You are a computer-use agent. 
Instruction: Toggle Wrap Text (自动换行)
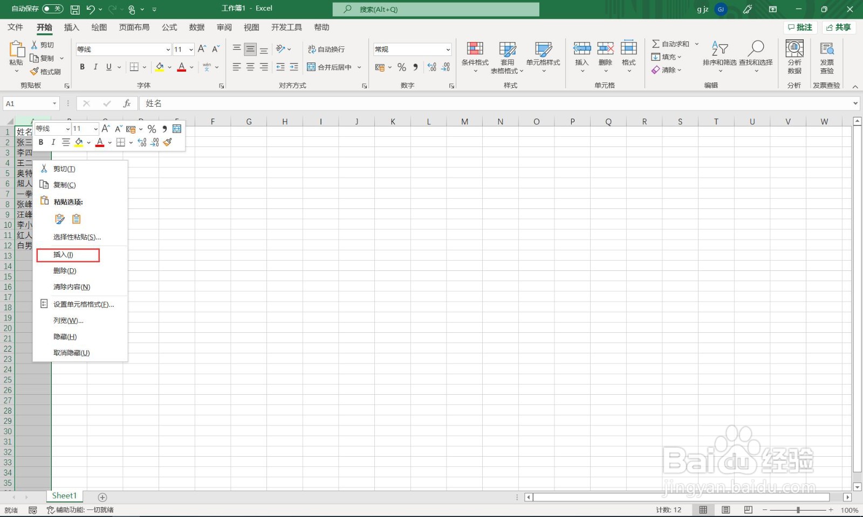(326, 49)
